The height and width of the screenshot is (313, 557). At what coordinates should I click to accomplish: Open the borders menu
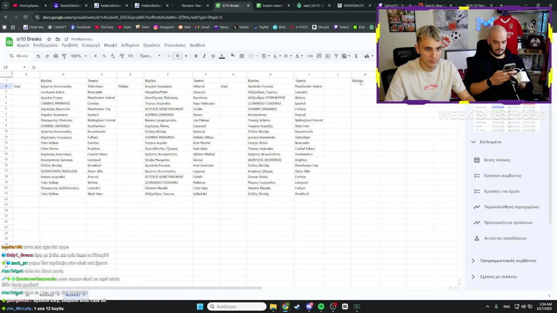click(x=242, y=56)
